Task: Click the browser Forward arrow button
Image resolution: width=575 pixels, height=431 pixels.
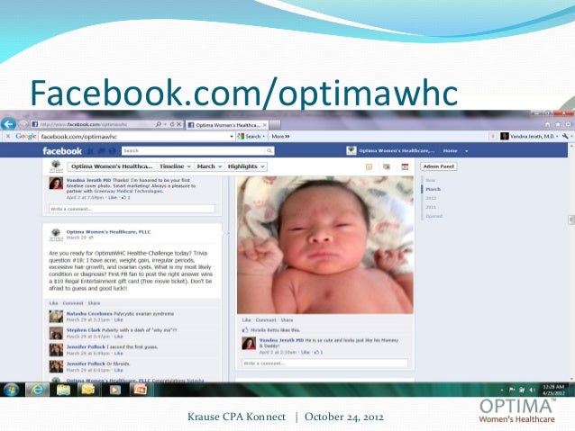Action: pyautogui.click(x=23, y=124)
